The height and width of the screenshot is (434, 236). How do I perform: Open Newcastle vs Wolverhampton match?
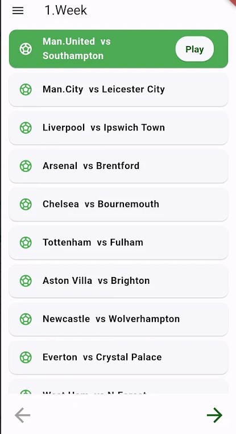tap(118, 319)
